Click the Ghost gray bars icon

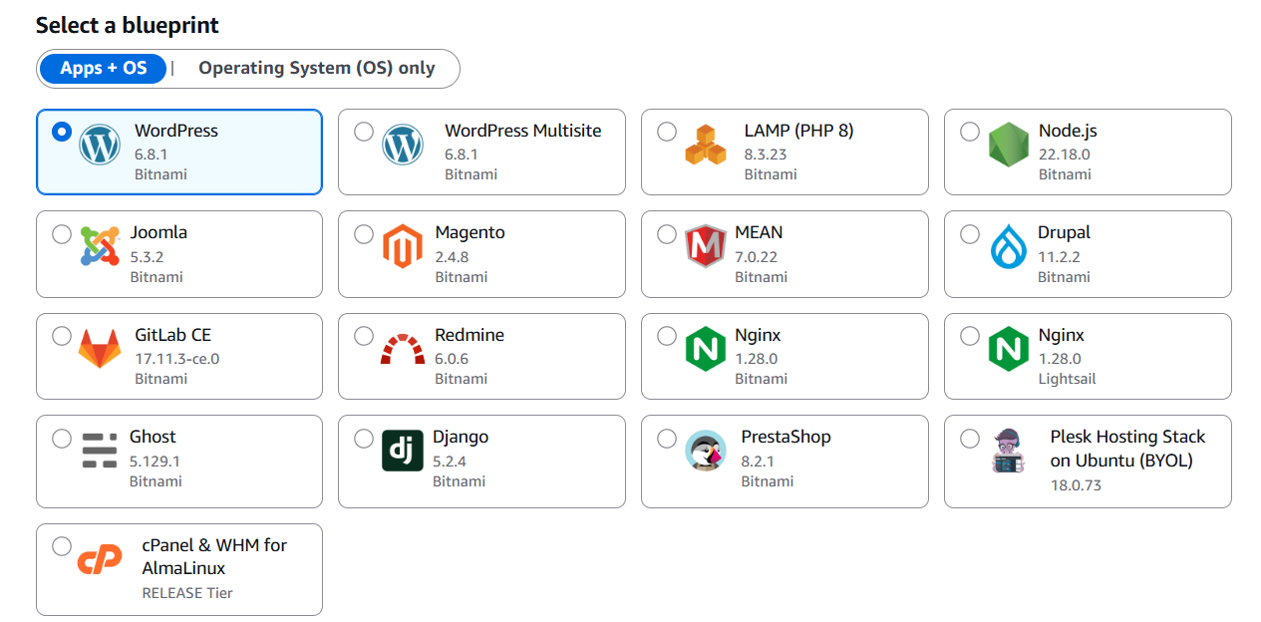coord(100,451)
